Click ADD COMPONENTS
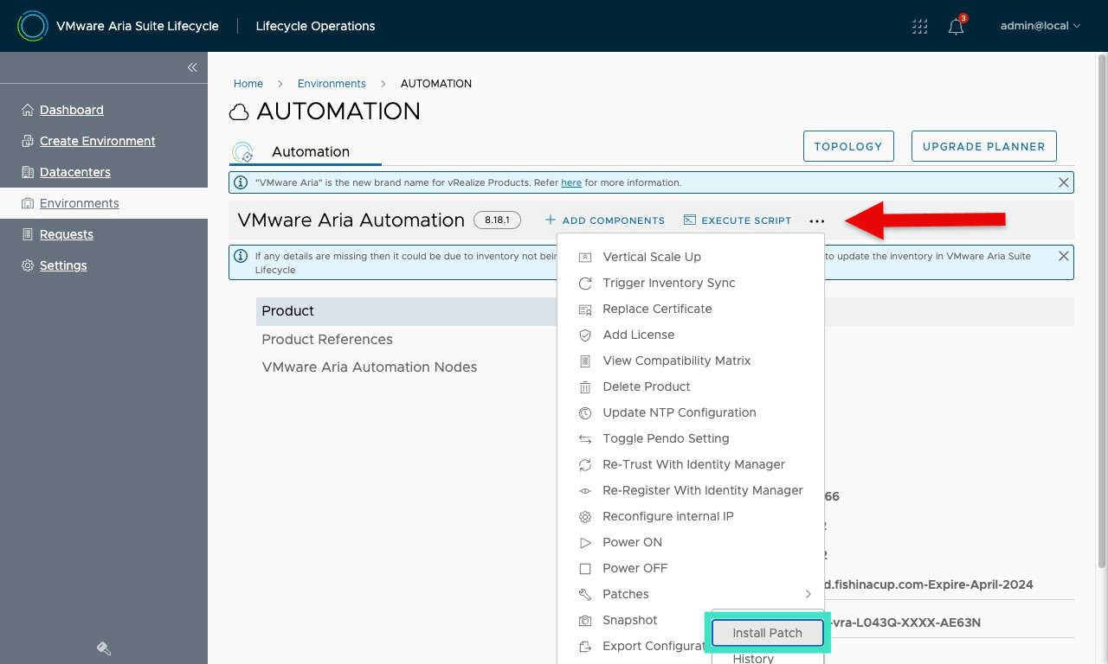The width and height of the screenshot is (1108, 664). click(x=604, y=220)
